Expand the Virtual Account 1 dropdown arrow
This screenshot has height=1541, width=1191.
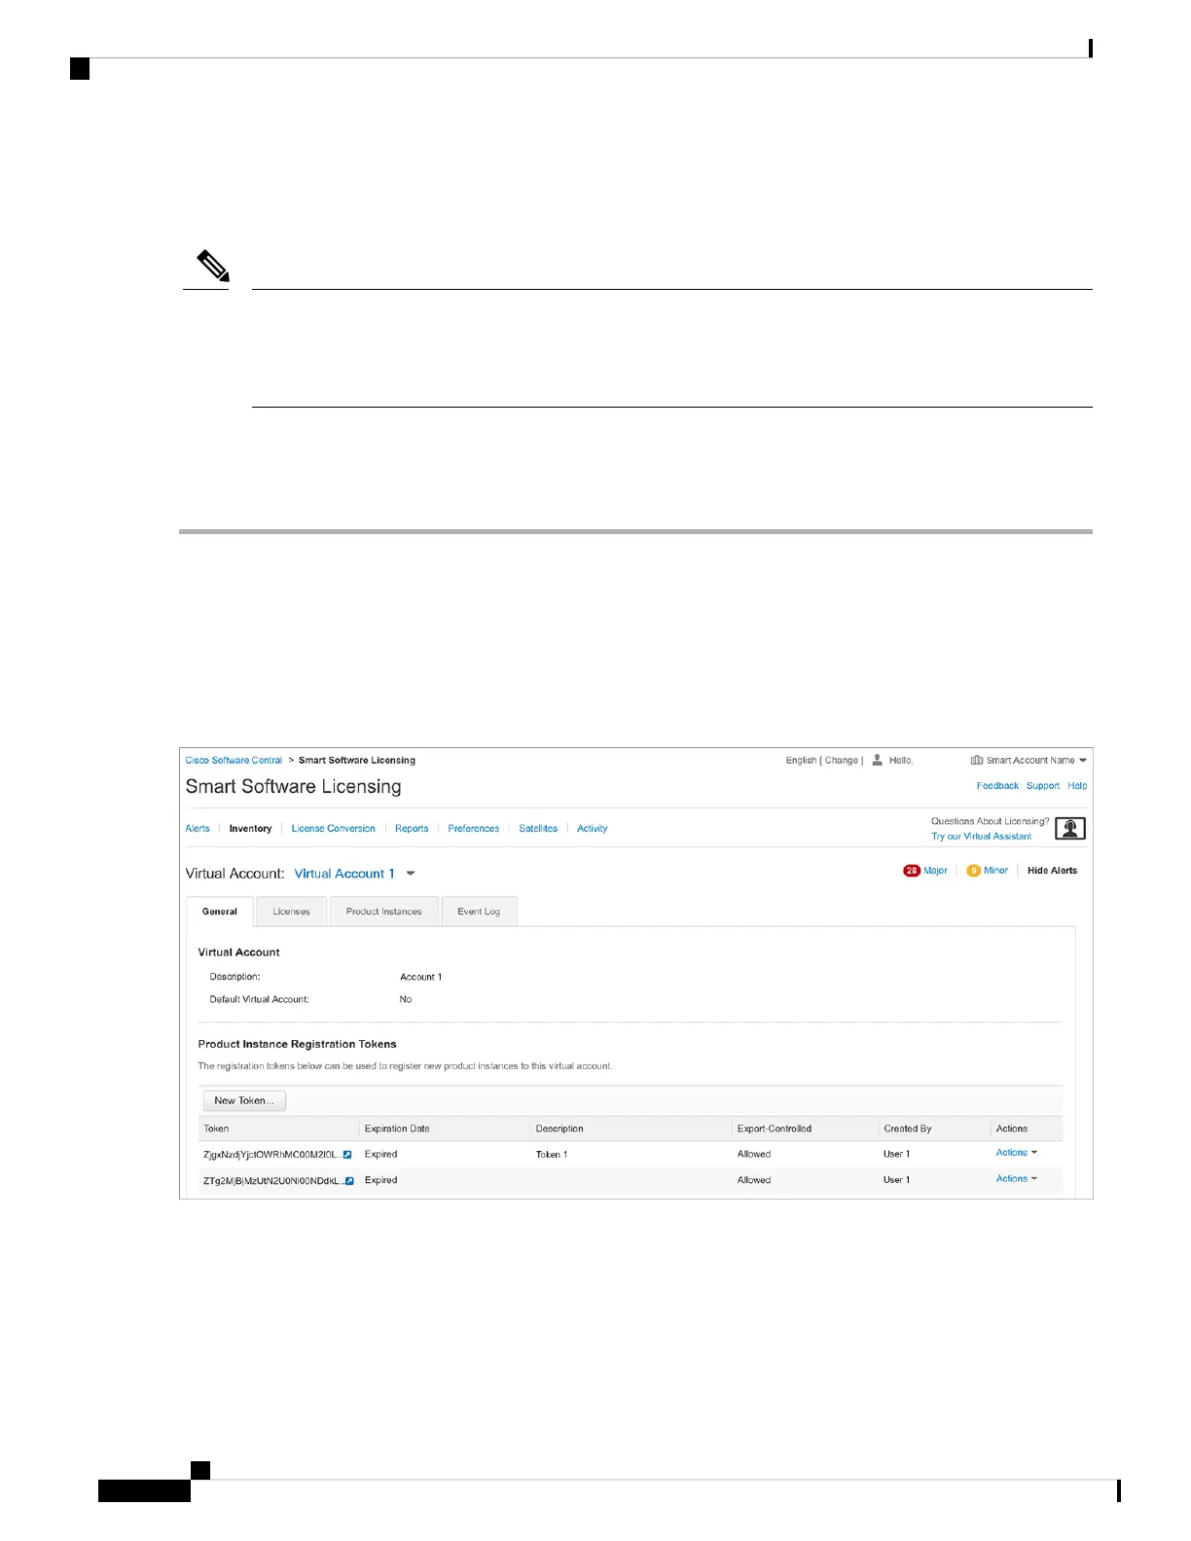[411, 874]
